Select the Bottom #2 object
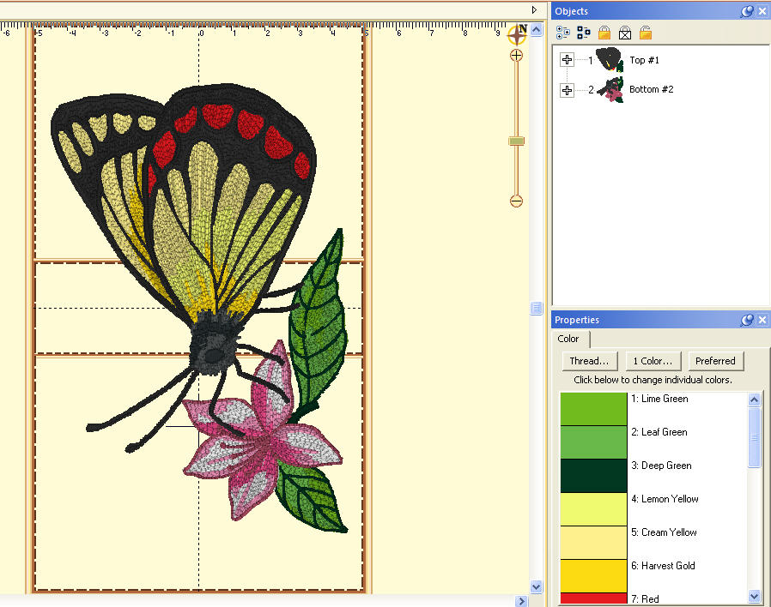 pos(651,89)
